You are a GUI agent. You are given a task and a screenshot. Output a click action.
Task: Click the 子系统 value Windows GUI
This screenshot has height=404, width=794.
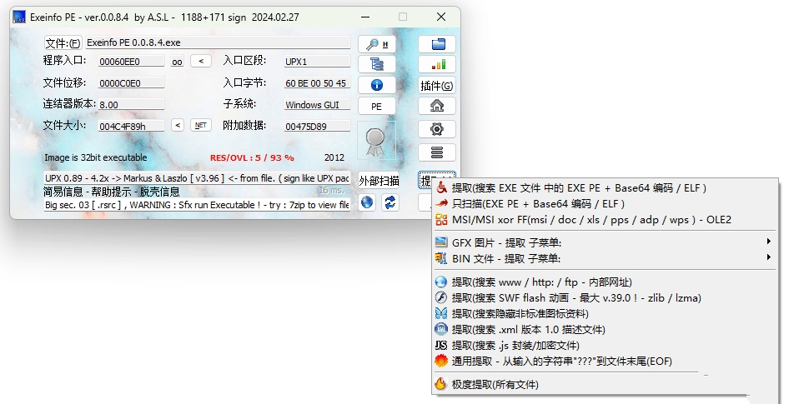point(317,105)
